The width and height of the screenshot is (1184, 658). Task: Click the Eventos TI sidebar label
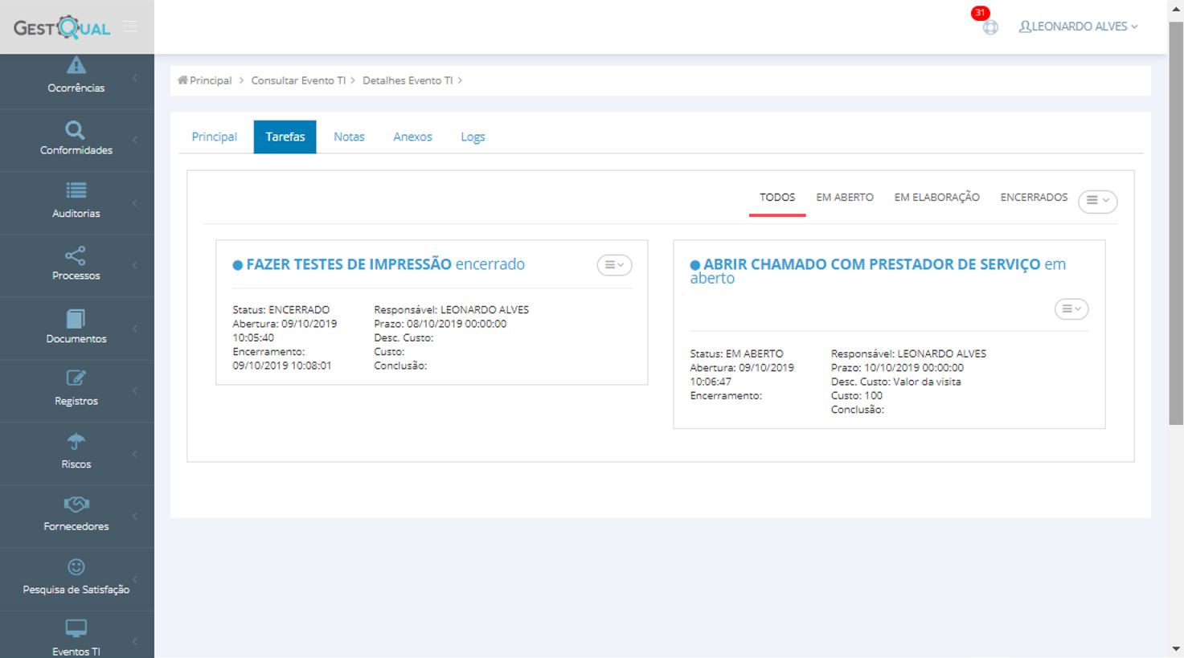[x=76, y=652]
